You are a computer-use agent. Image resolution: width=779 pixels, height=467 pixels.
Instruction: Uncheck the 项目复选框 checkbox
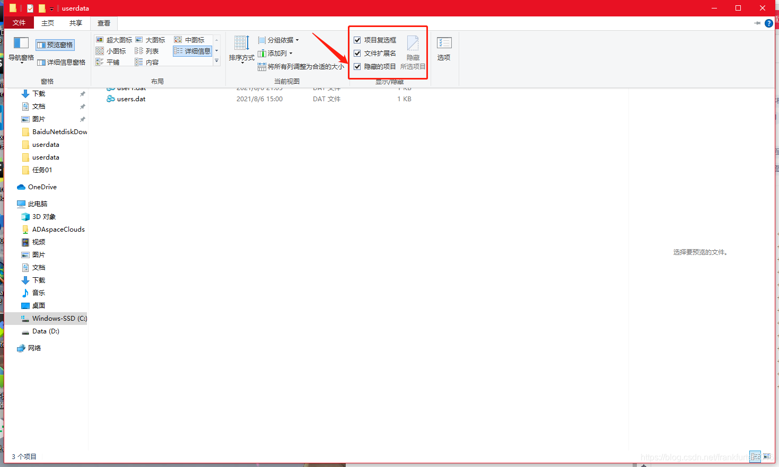pyautogui.click(x=357, y=40)
